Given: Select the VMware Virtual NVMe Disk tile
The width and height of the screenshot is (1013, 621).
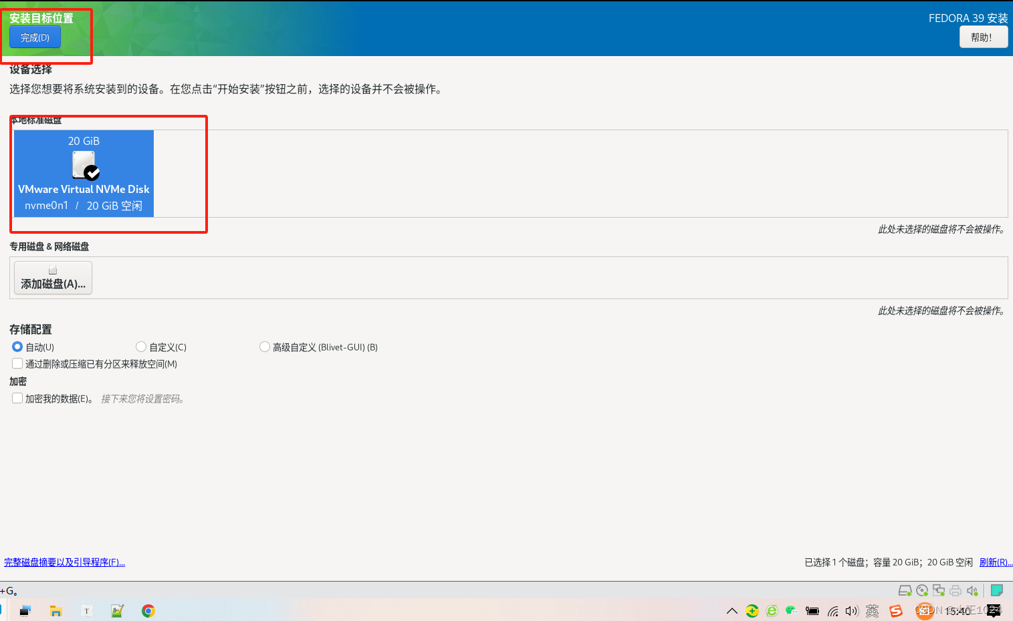Looking at the screenshot, I should (84, 174).
